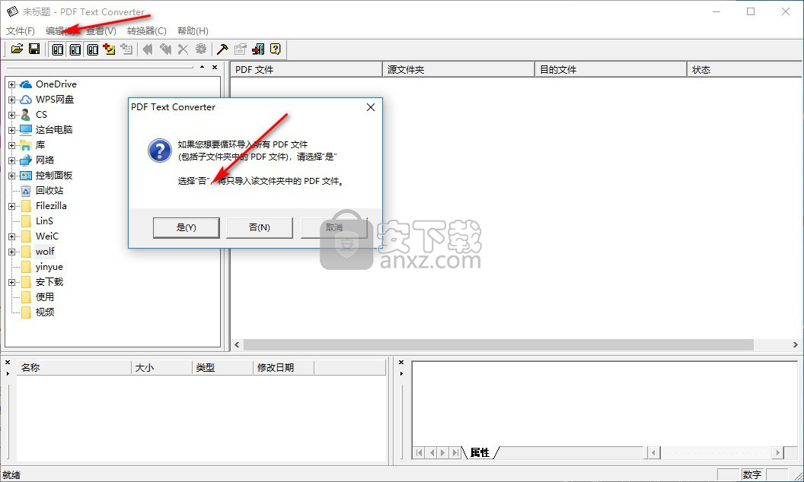Select OneDrive in the folder tree
The width and height of the screenshot is (804, 482).
(56, 84)
